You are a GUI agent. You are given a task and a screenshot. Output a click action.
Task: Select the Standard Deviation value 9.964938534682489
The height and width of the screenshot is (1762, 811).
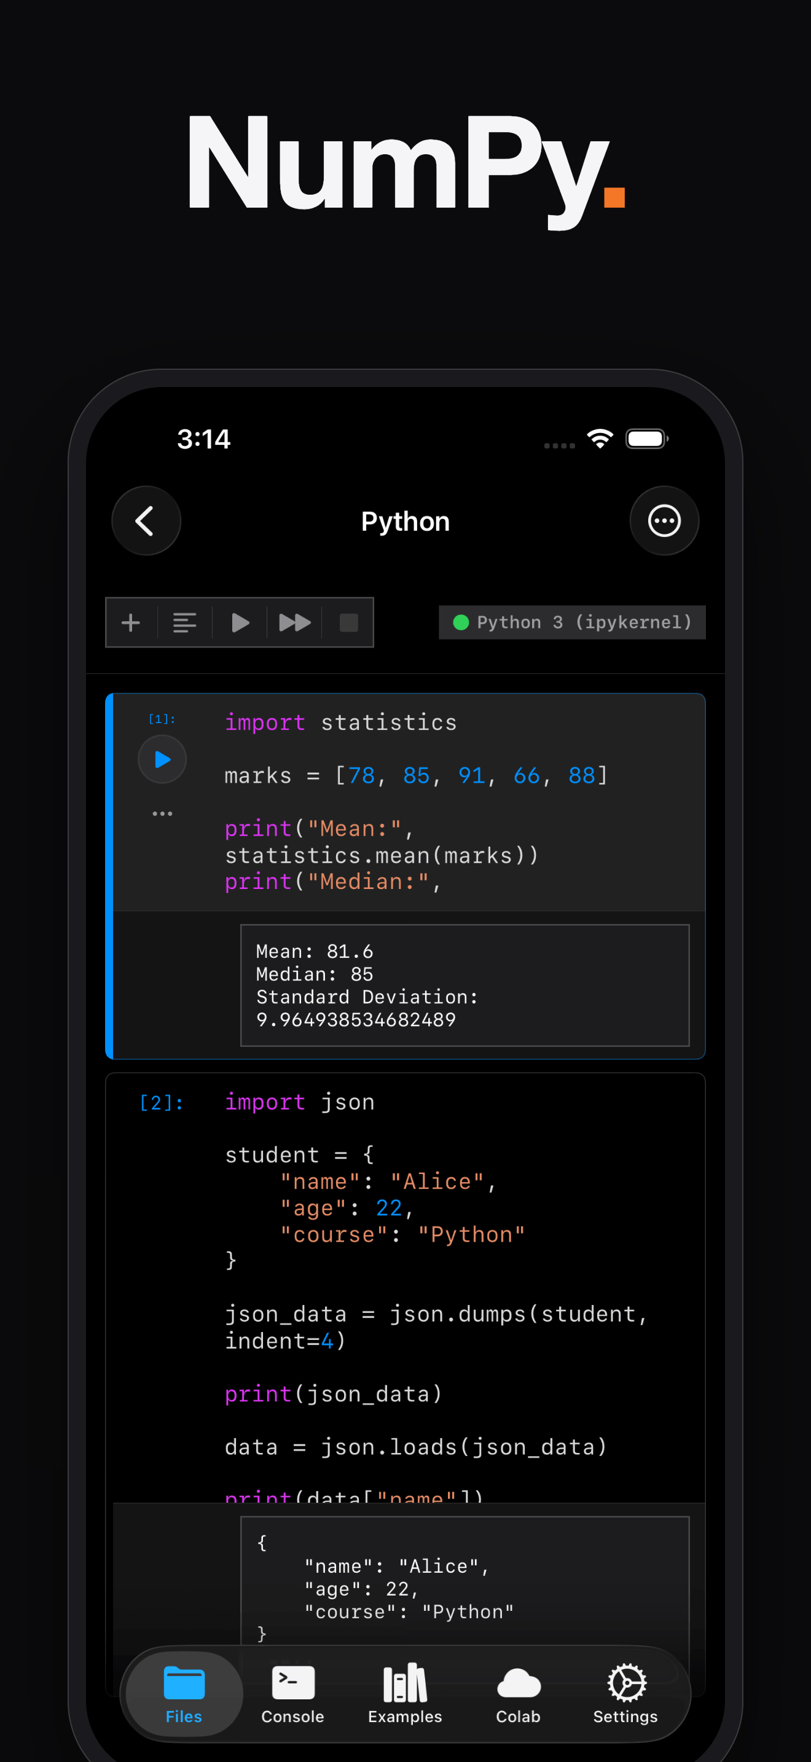(x=356, y=1020)
